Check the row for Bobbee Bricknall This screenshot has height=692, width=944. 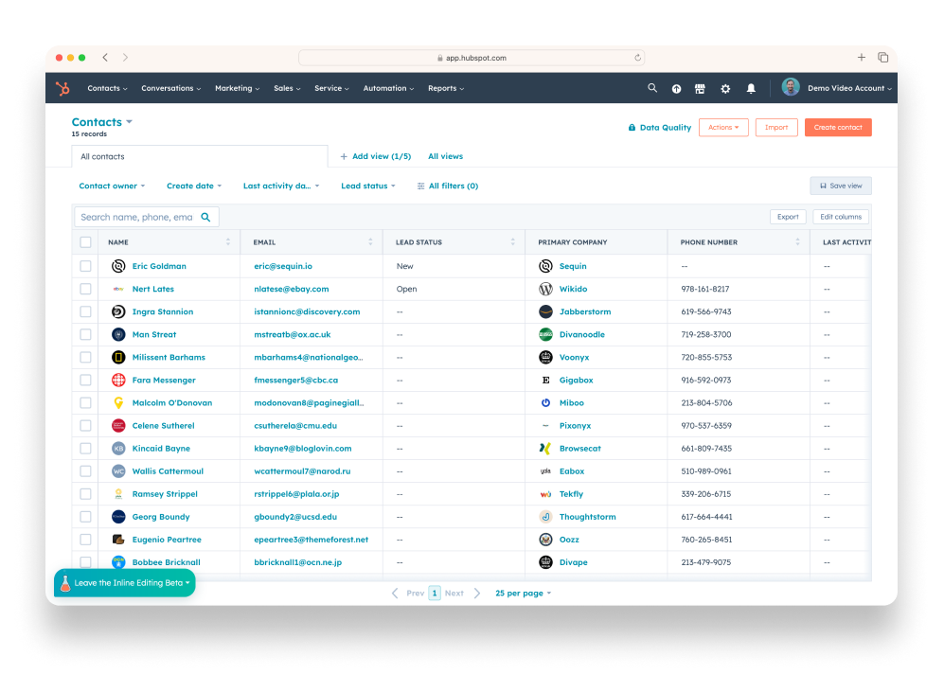pyautogui.click(x=85, y=561)
